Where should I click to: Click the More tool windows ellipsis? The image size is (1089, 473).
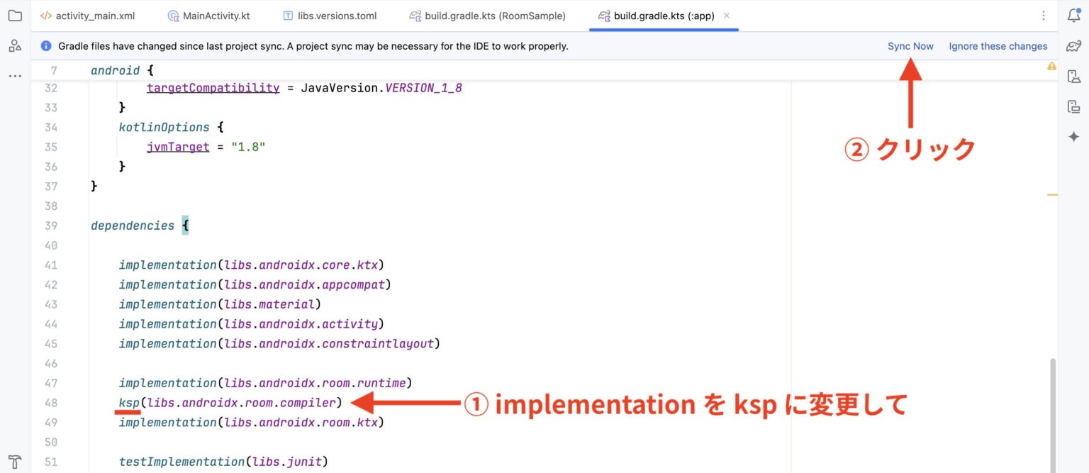click(15, 76)
